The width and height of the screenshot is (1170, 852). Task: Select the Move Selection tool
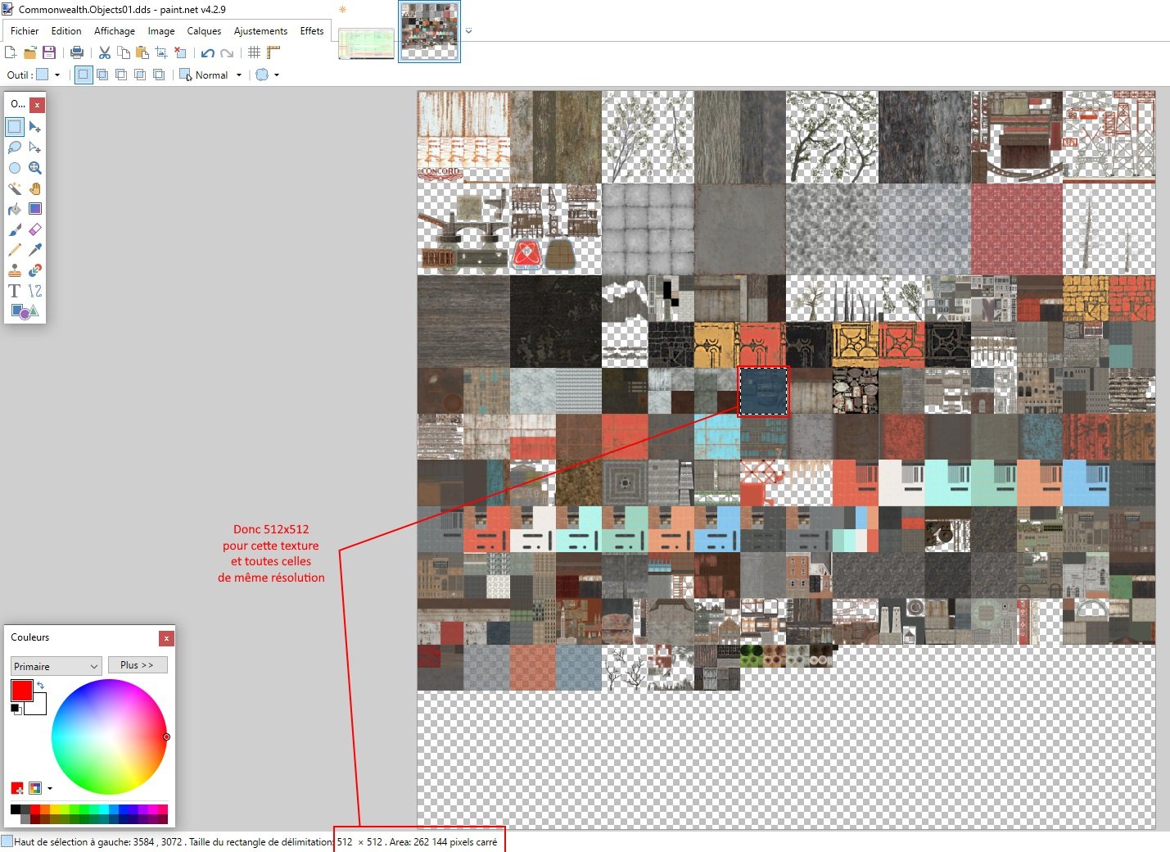35,147
